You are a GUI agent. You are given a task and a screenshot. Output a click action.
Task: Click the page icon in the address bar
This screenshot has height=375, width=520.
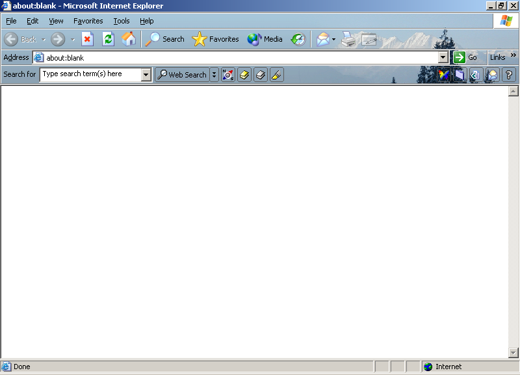click(x=39, y=57)
